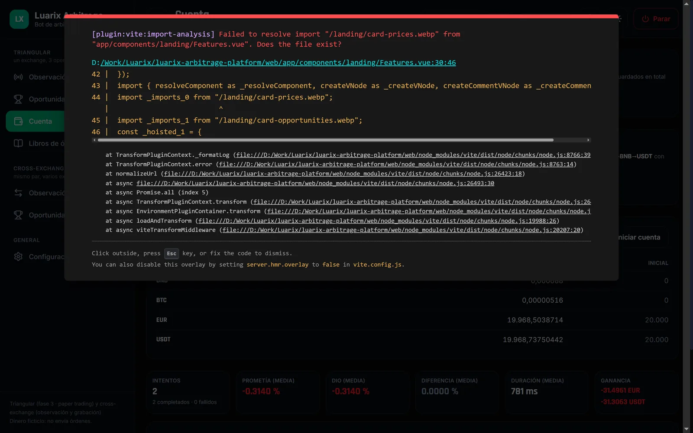Image resolution: width=693 pixels, height=433 pixels.
Task: Open node.js:26493:30 stack trace link
Action: [x=315, y=183]
